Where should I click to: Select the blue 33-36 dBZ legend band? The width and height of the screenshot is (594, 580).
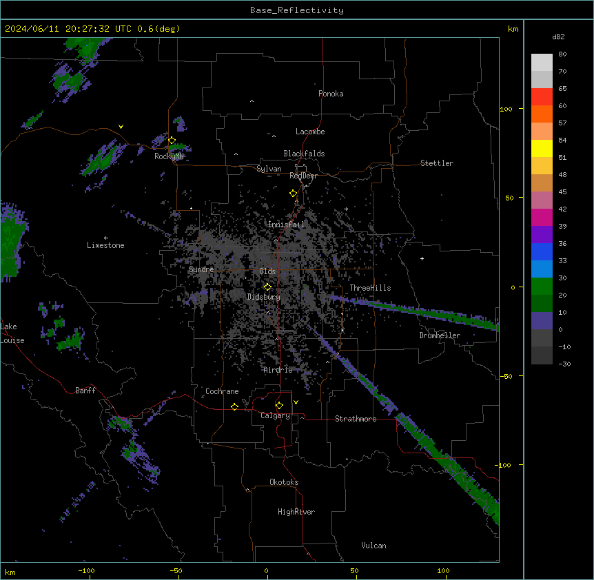pos(542,252)
